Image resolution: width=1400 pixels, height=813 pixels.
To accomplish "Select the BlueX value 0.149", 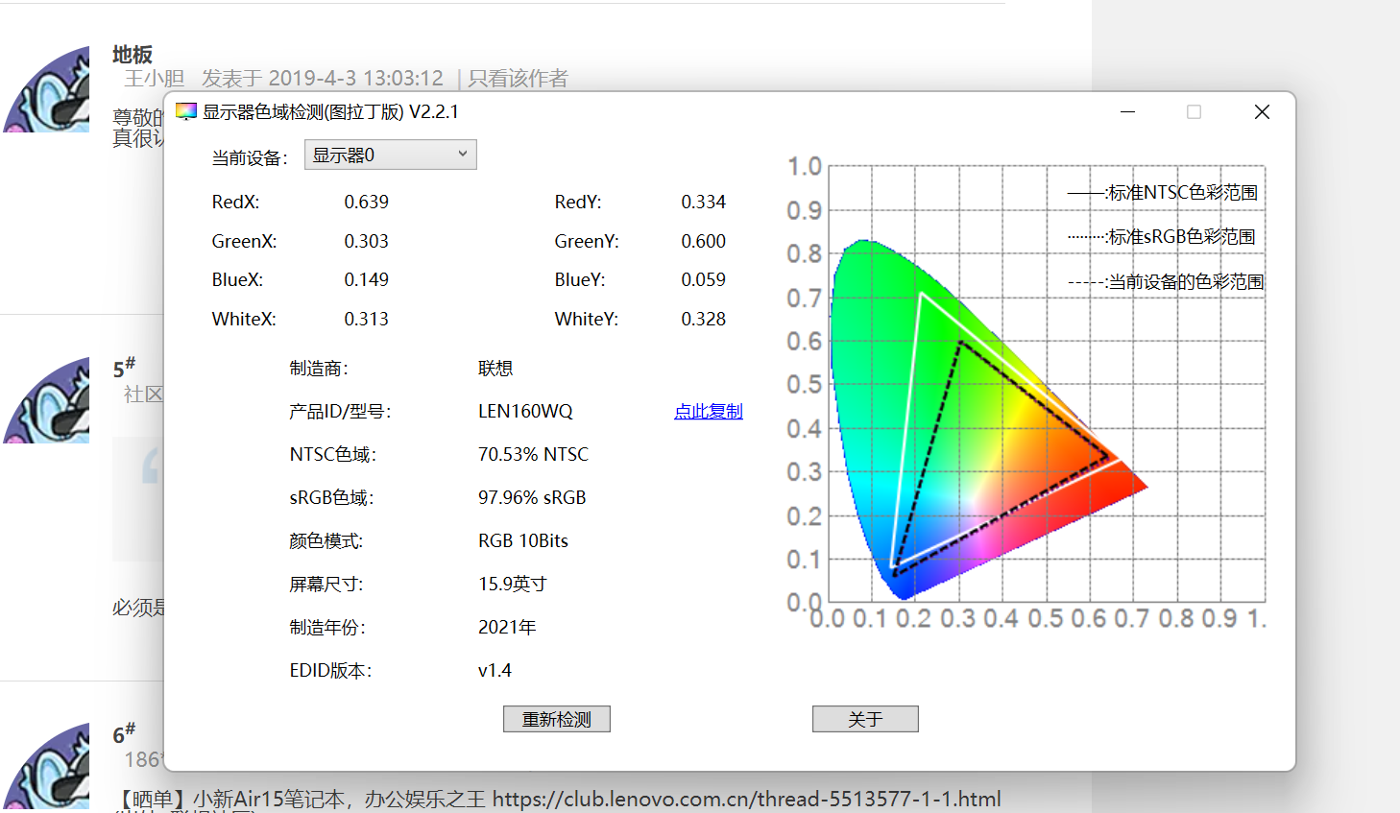I will click(366, 279).
